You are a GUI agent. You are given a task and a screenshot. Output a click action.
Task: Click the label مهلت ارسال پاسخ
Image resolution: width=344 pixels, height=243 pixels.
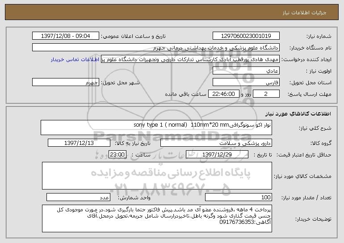[310, 94]
